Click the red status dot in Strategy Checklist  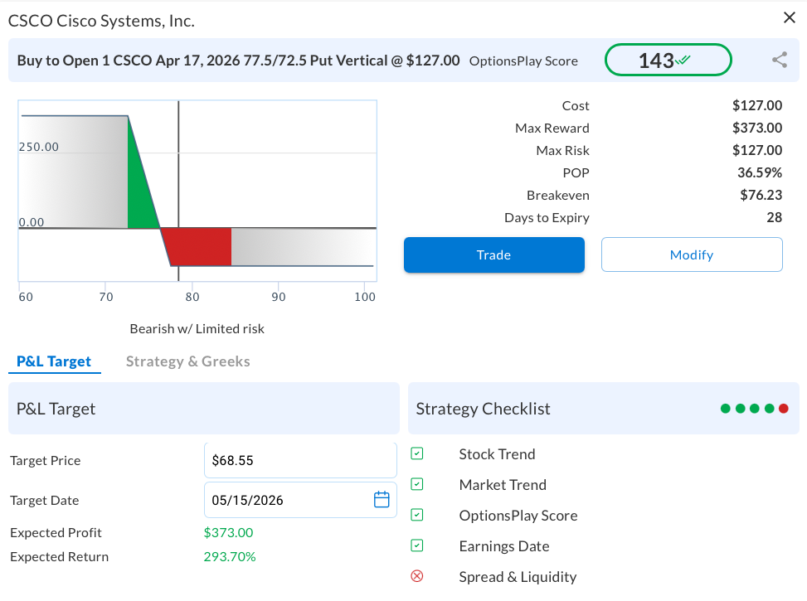783,409
